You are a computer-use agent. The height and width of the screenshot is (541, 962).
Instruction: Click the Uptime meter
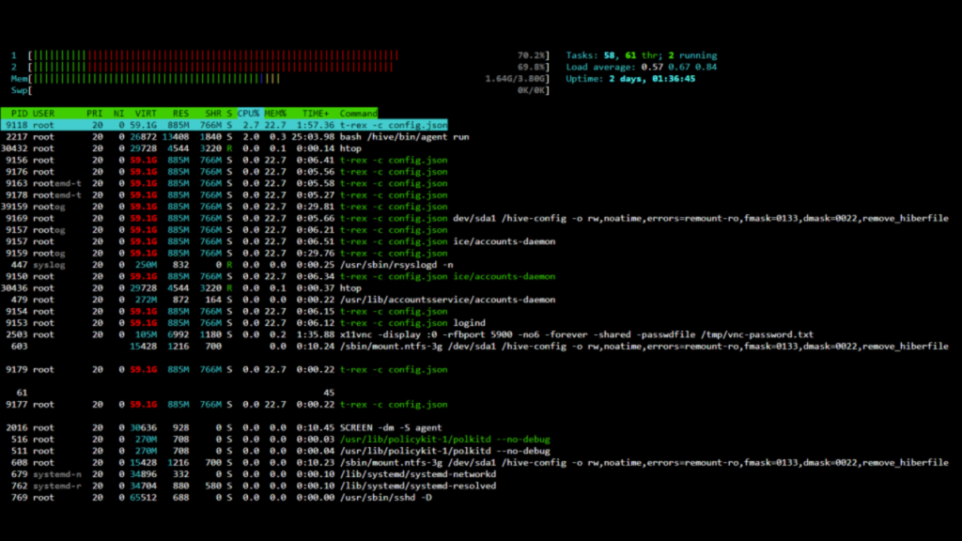[630, 79]
